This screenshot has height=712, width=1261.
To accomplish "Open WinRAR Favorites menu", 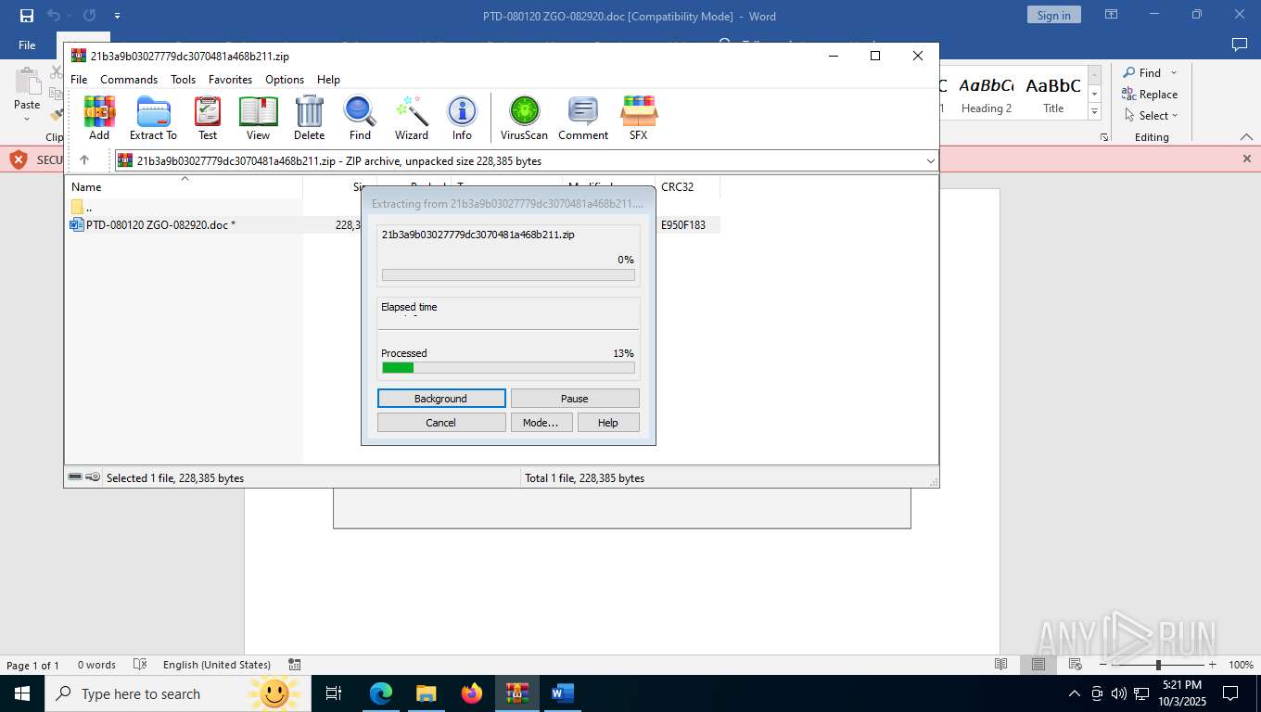I will pos(230,80).
